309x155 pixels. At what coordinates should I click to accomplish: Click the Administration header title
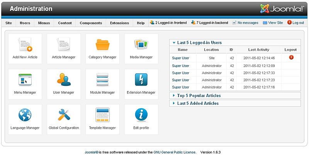coord(31,9)
